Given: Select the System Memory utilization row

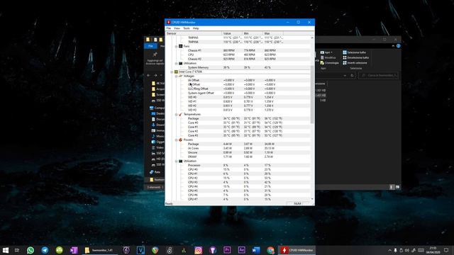Looking at the screenshot, I should [238, 68].
